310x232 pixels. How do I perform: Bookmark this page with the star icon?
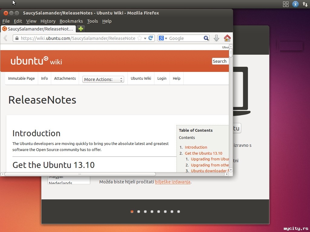pos(140,38)
